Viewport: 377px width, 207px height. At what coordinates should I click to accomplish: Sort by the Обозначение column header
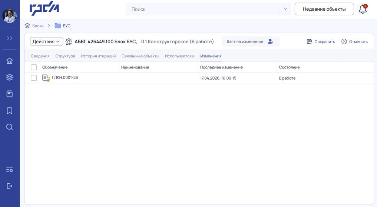point(55,67)
